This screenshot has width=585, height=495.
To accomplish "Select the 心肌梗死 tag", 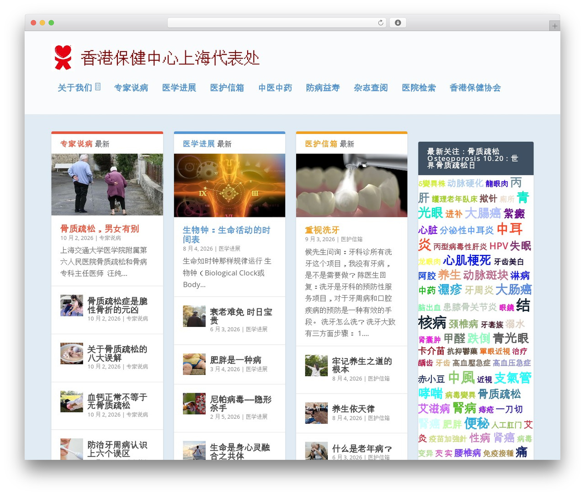I will 467,260.
